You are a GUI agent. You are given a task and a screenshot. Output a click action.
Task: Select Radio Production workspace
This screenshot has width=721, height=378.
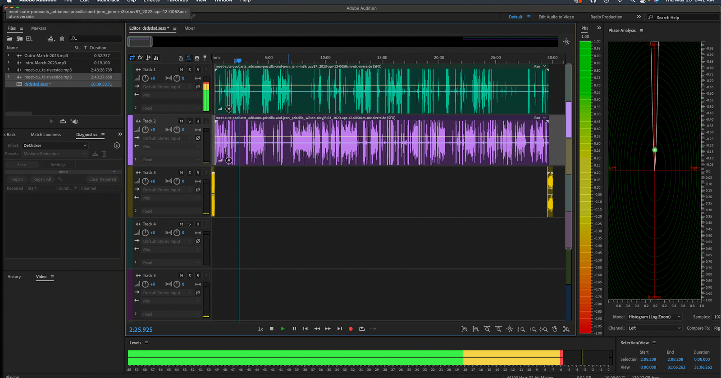pyautogui.click(x=606, y=17)
